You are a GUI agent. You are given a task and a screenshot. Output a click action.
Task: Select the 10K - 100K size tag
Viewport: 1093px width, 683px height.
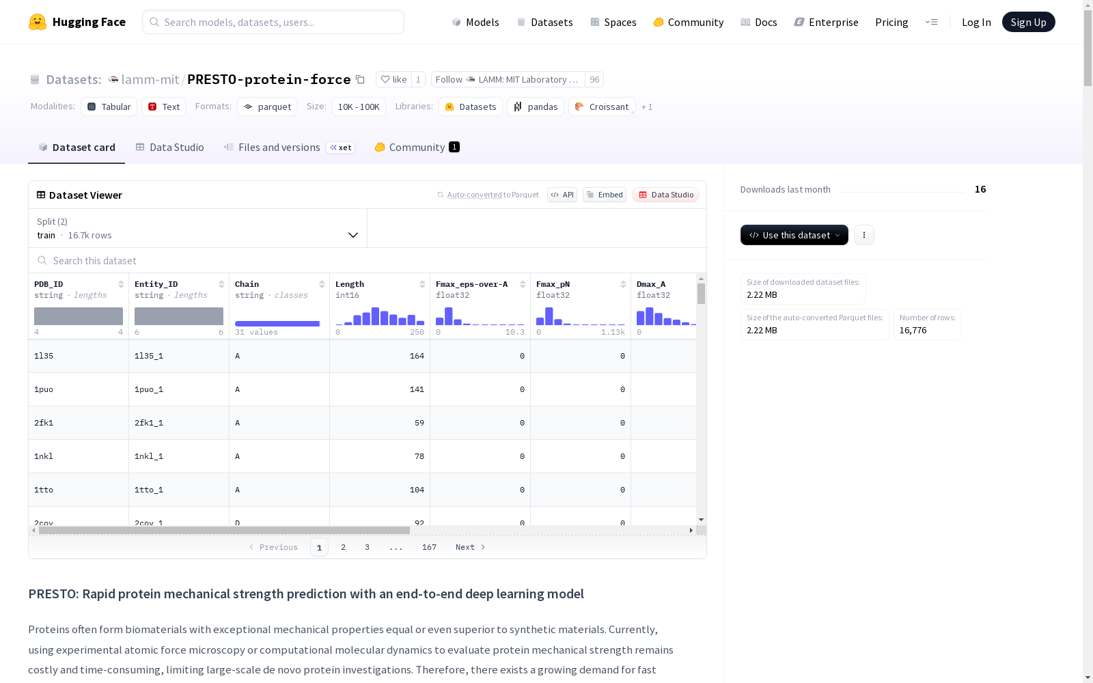tap(359, 107)
